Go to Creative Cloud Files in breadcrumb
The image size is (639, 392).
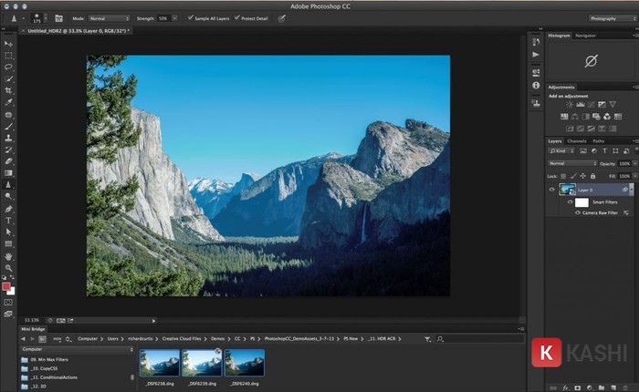[x=182, y=339]
